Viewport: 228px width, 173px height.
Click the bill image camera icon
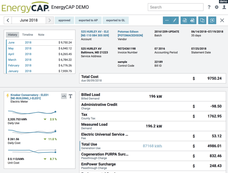192,20
